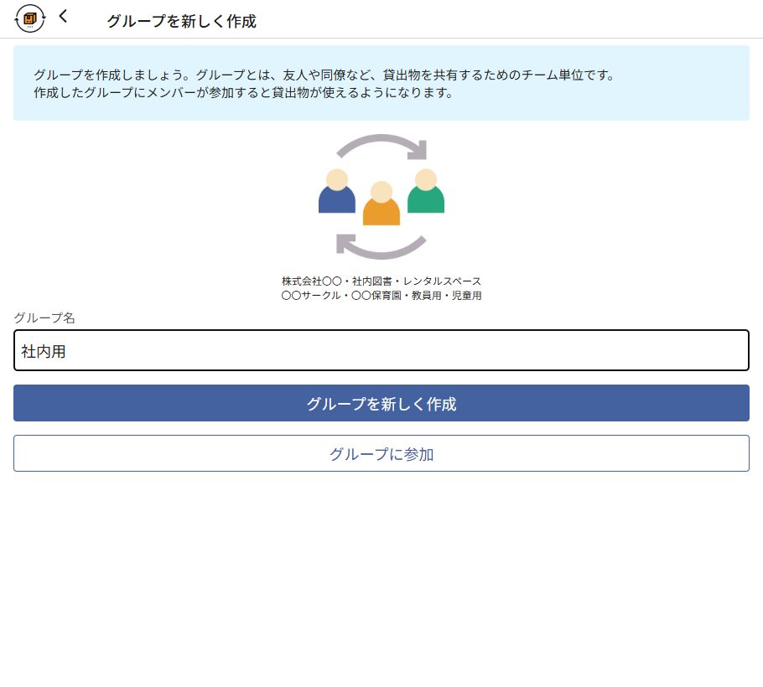763x687 pixels.
Task: Click the blue グループを新しく作成 button
Action: click(381, 403)
